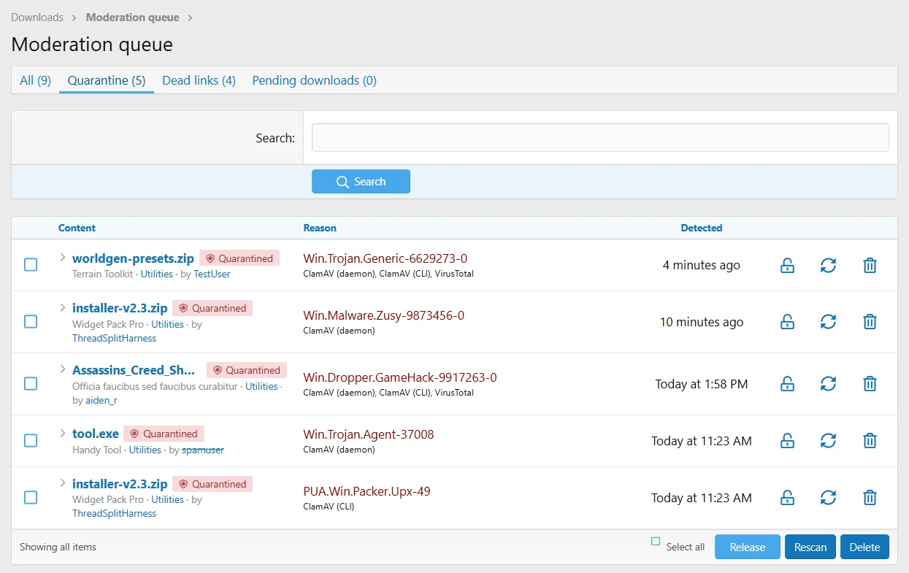
Task: Delete the Assassins_Creed file with its trash icon
Action: 870,384
